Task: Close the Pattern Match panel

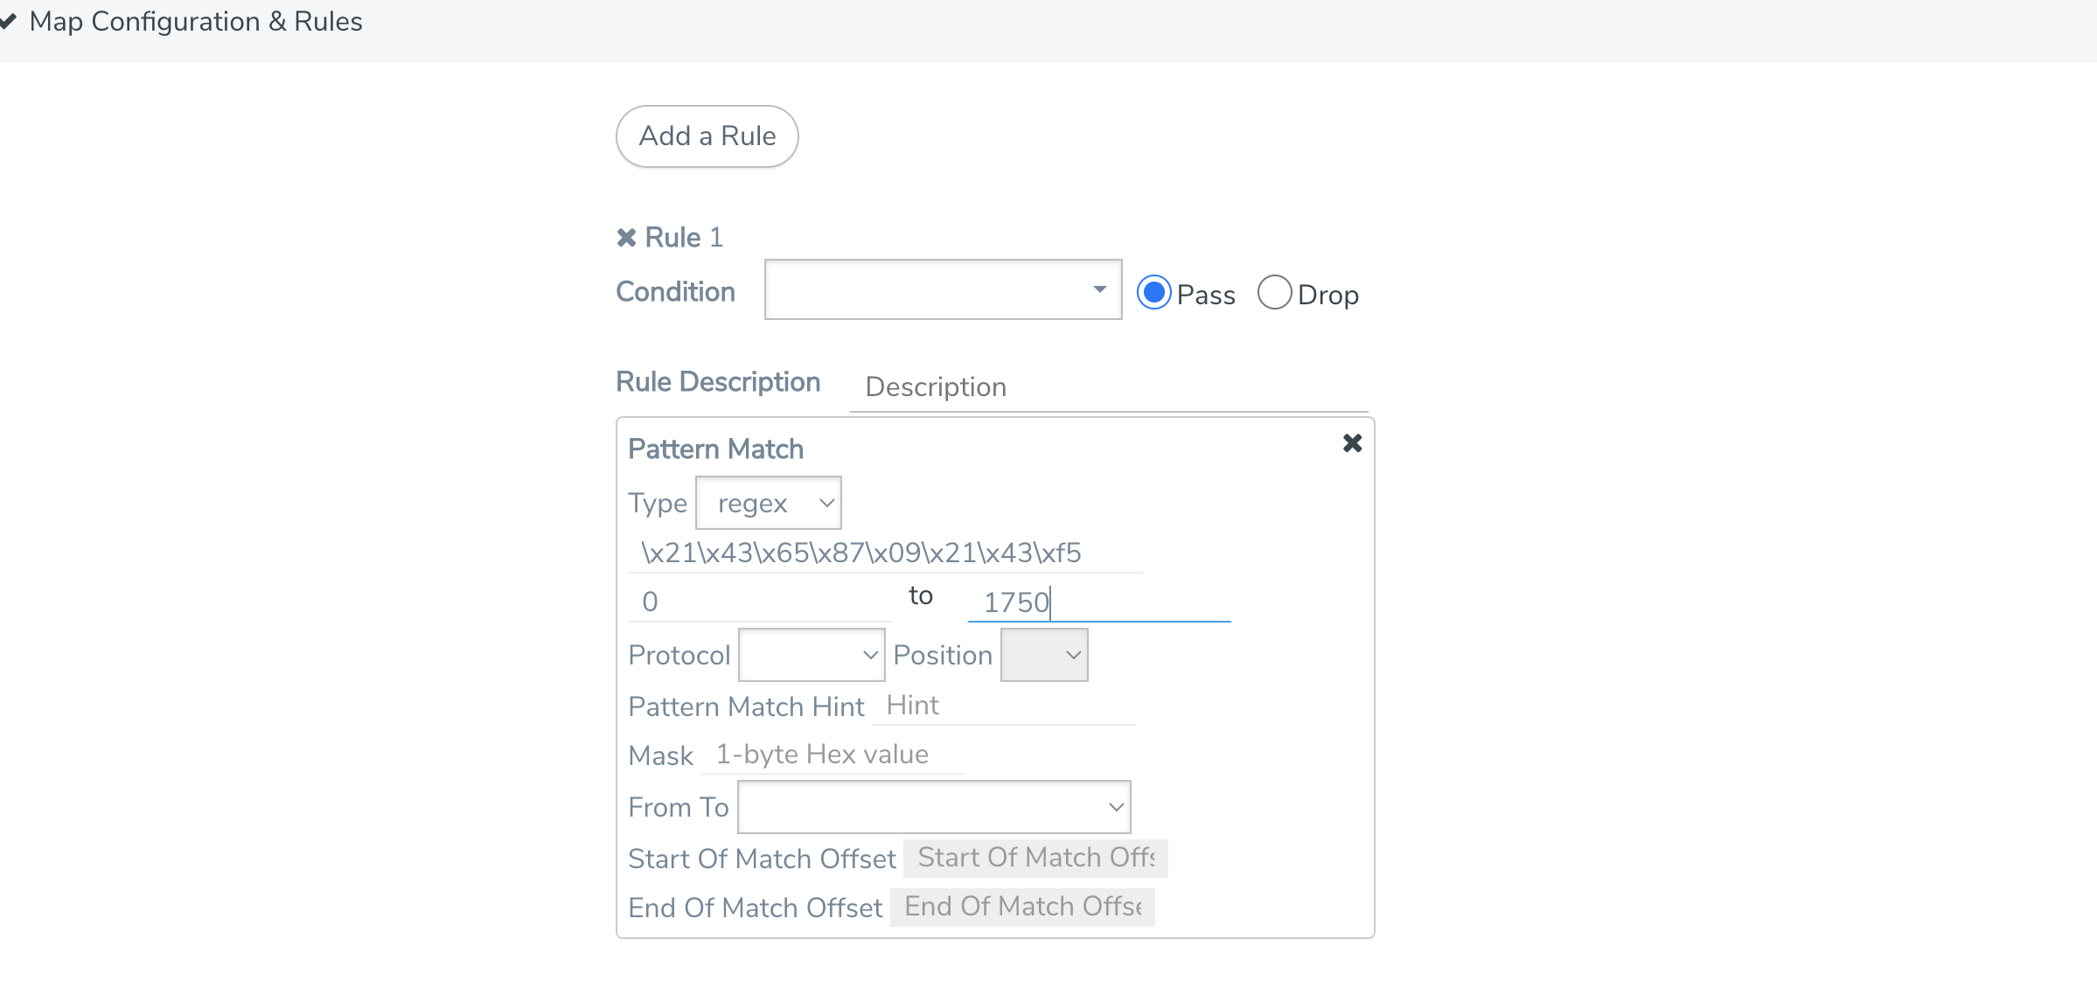Action: (x=1352, y=443)
